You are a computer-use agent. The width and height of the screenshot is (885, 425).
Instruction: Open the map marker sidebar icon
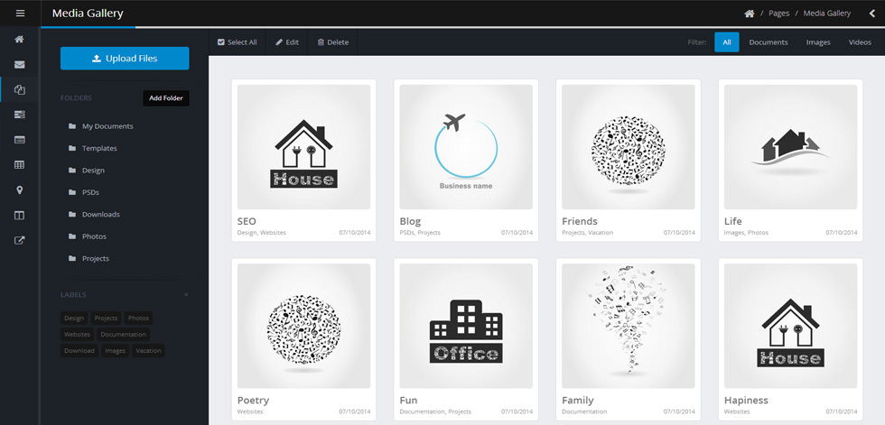click(20, 190)
